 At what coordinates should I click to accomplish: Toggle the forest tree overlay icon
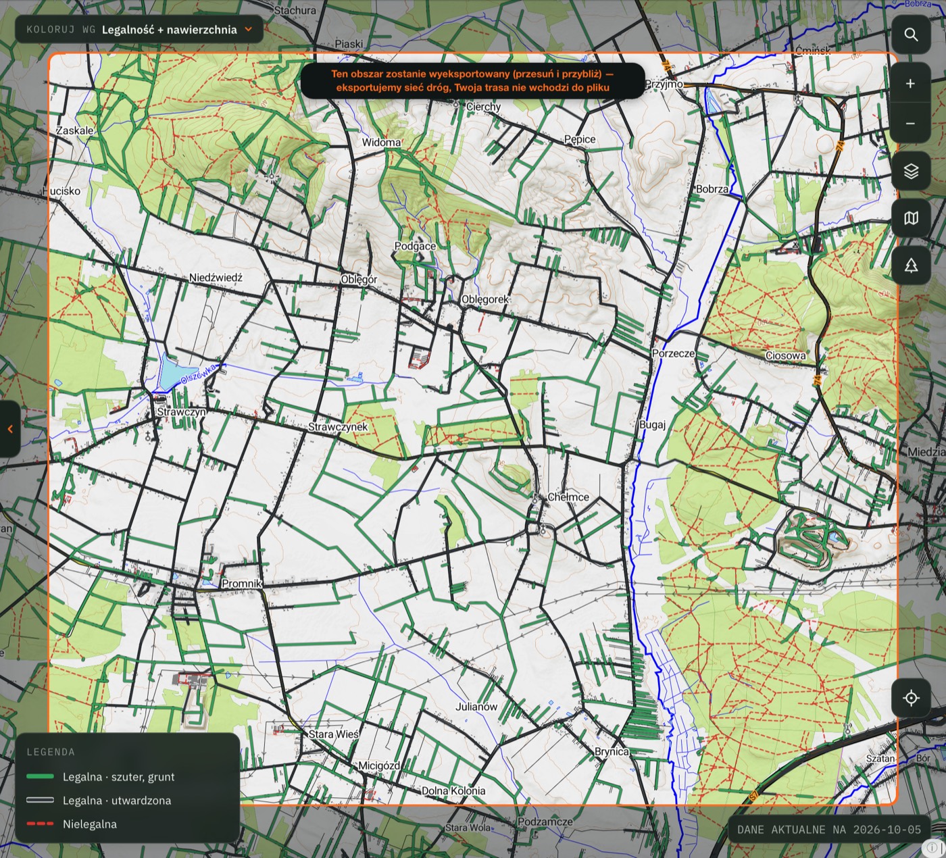911,266
